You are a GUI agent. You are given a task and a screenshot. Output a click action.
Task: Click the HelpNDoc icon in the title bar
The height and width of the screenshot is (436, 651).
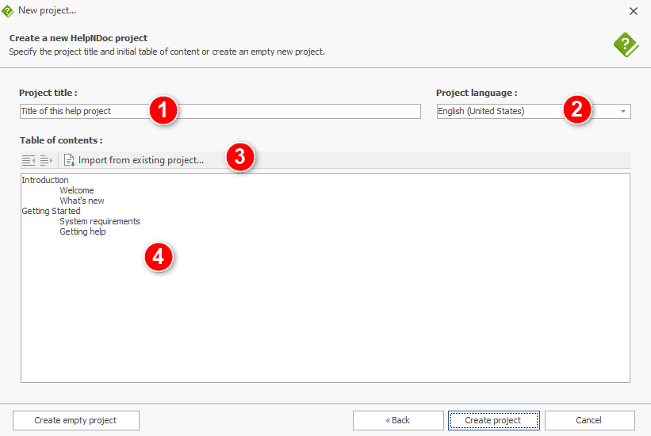[x=7, y=11]
